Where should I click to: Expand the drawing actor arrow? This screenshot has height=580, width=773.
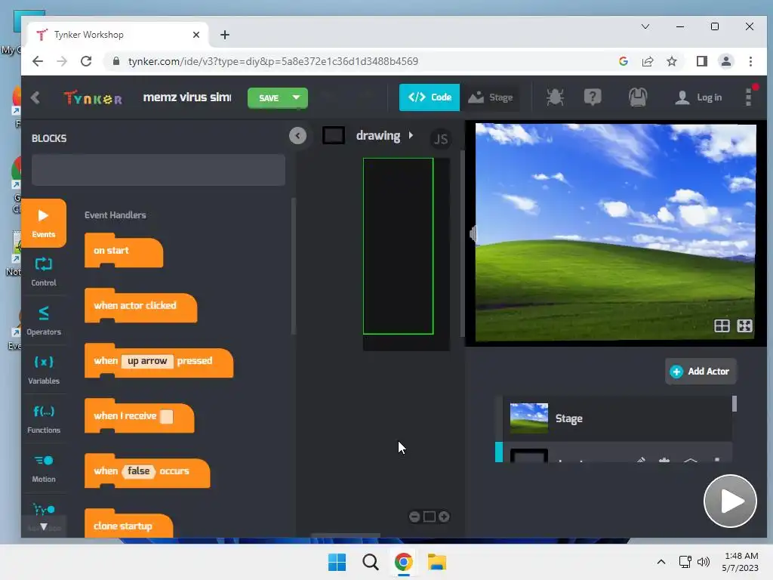point(411,135)
